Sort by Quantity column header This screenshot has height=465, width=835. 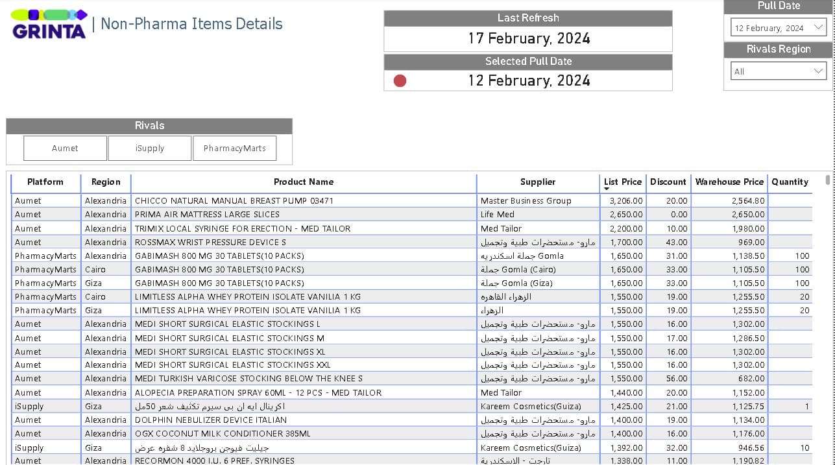790,182
